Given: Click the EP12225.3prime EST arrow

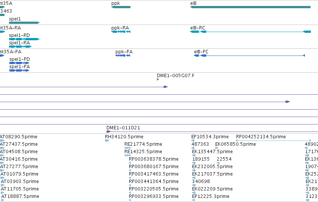Looking at the screenshot, I should [194, 200].
